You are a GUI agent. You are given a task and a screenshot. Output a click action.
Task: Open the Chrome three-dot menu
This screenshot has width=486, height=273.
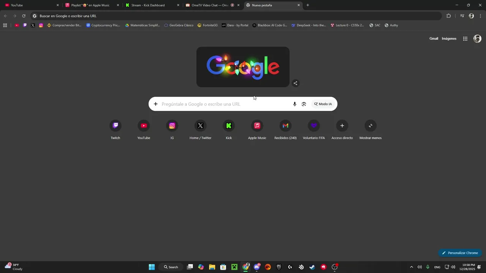click(481, 16)
